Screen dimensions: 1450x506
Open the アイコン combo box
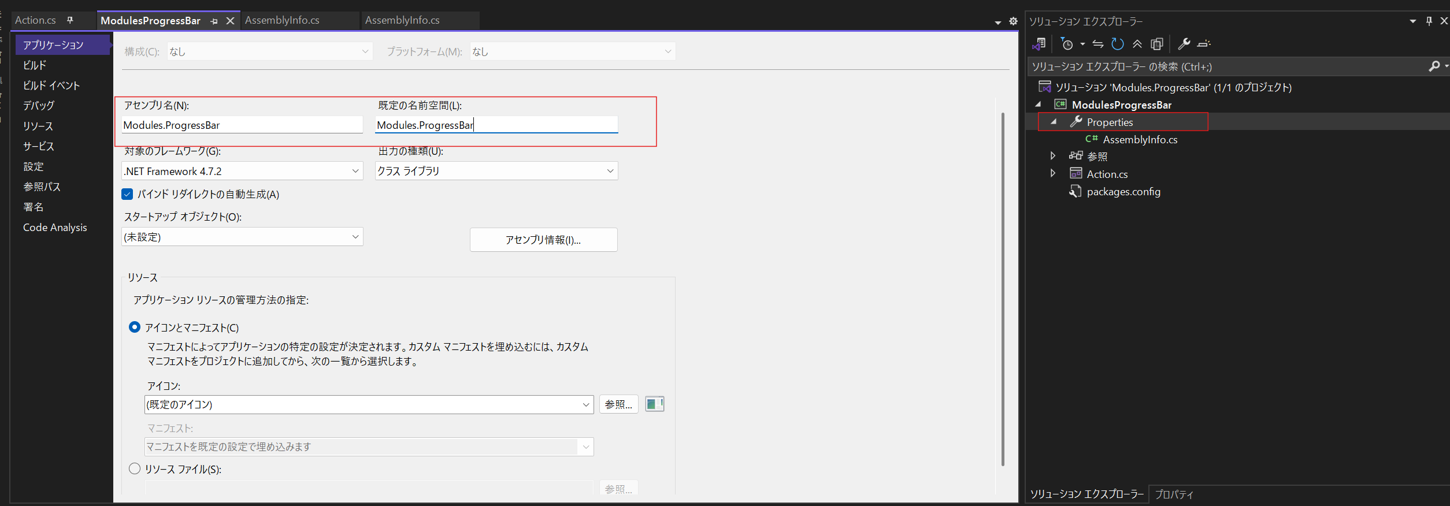click(369, 404)
